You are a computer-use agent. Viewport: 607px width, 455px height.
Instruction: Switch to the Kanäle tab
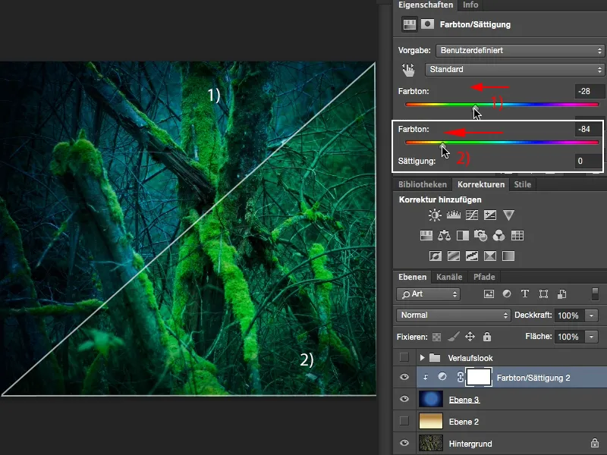click(x=451, y=278)
